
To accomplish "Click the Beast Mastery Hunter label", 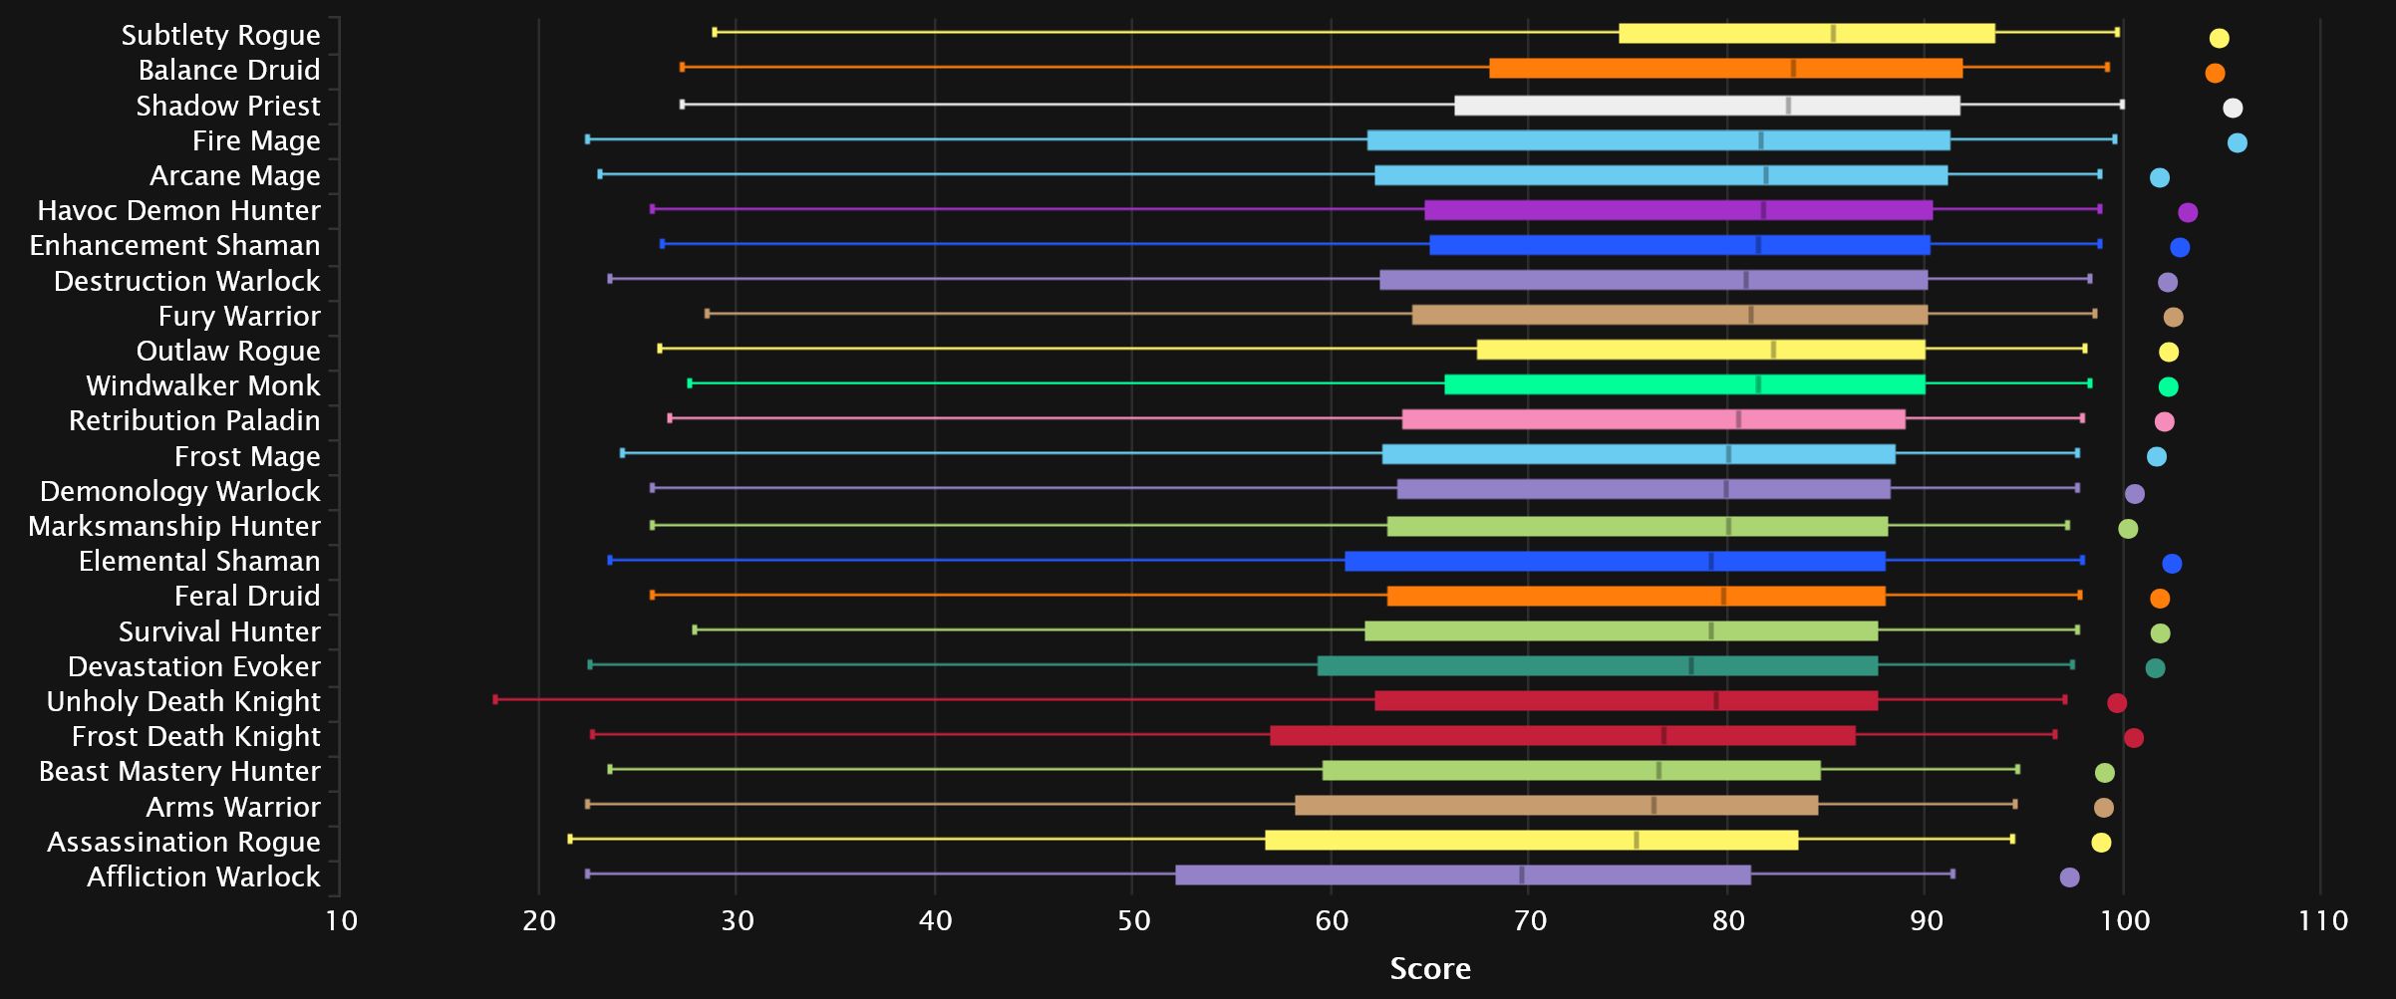I will coord(179,771).
